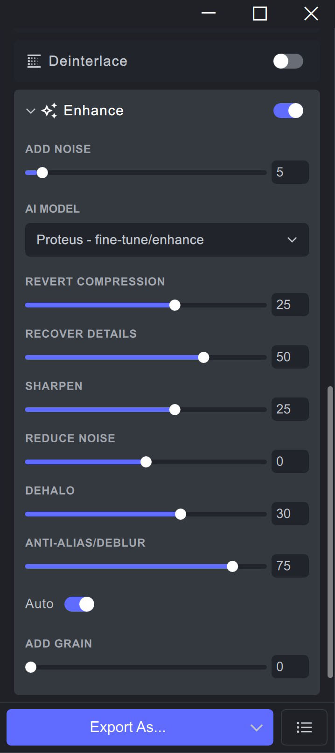335x753 pixels.
Task: Maximize the application window
Action: (260, 14)
